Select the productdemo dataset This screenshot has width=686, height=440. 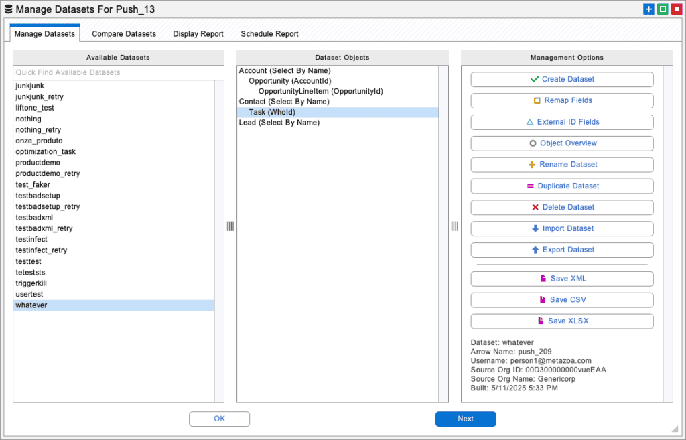(x=114, y=163)
